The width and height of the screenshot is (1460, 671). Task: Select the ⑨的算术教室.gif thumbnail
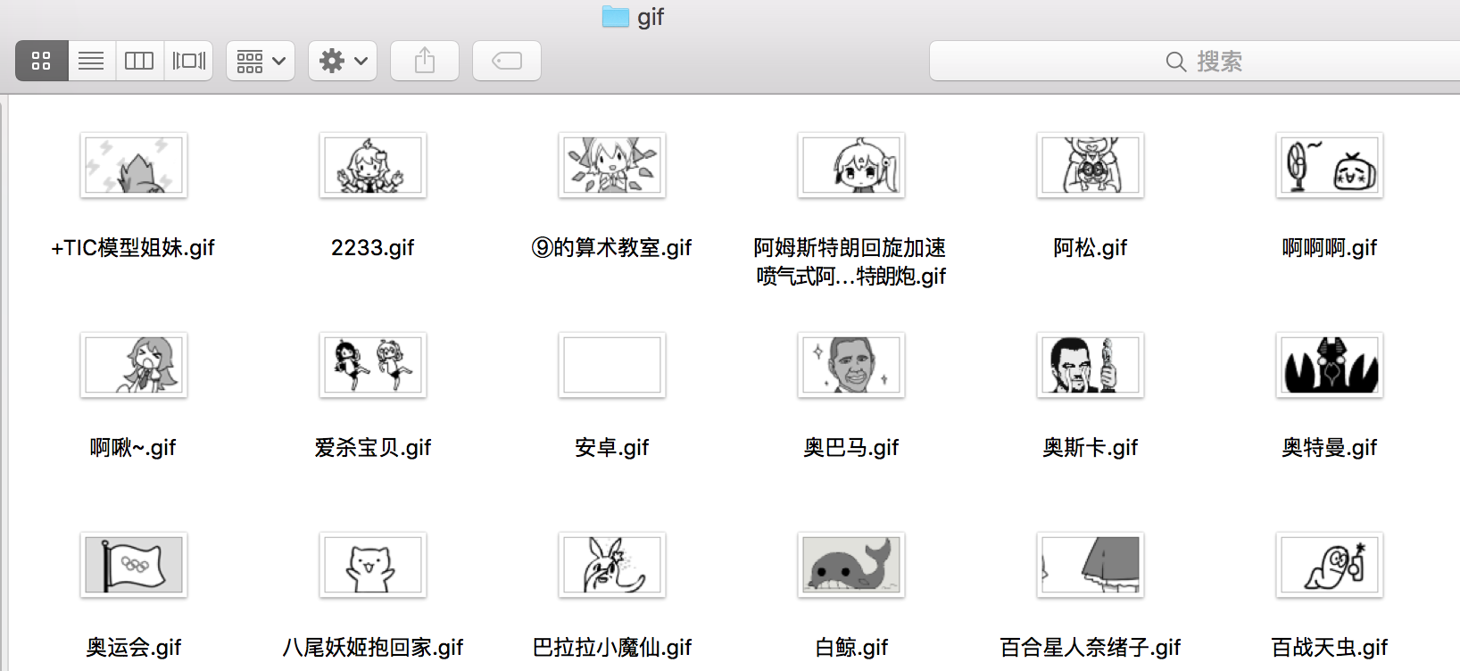tap(612, 165)
